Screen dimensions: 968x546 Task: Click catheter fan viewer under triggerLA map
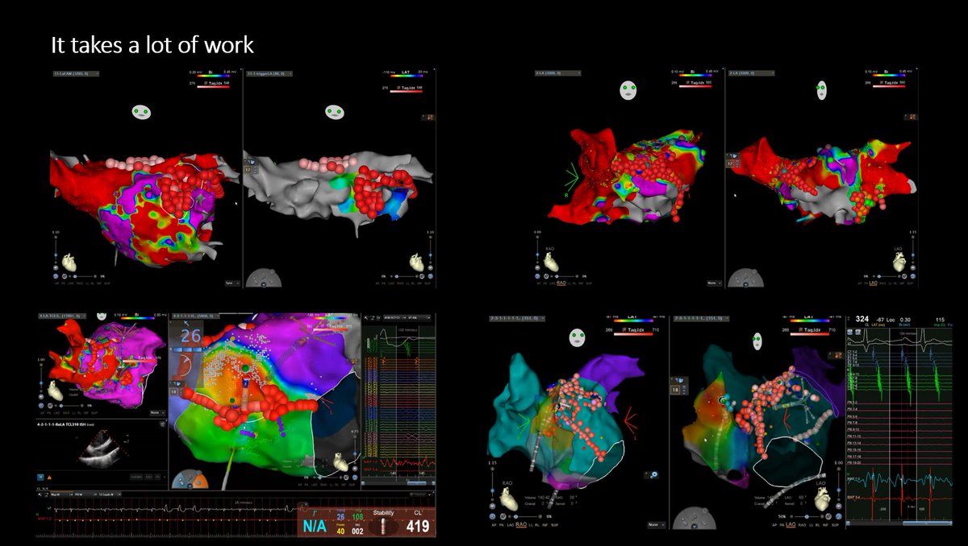tap(263, 279)
